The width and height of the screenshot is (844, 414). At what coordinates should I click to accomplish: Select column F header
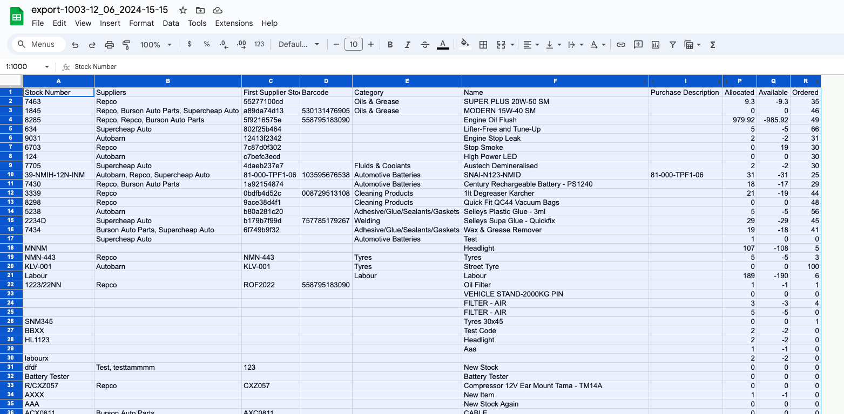pyautogui.click(x=555, y=81)
